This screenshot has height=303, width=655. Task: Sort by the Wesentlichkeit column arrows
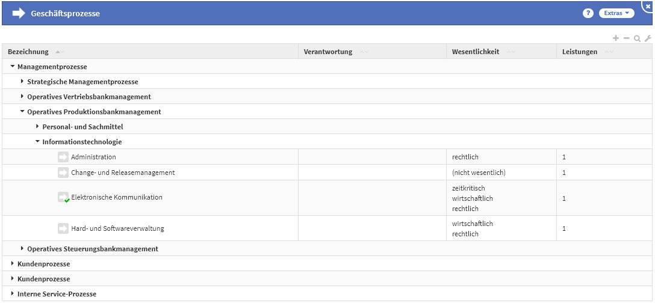[x=511, y=52]
